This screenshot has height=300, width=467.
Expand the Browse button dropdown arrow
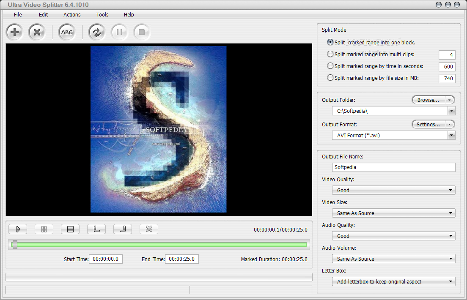pyautogui.click(x=449, y=100)
